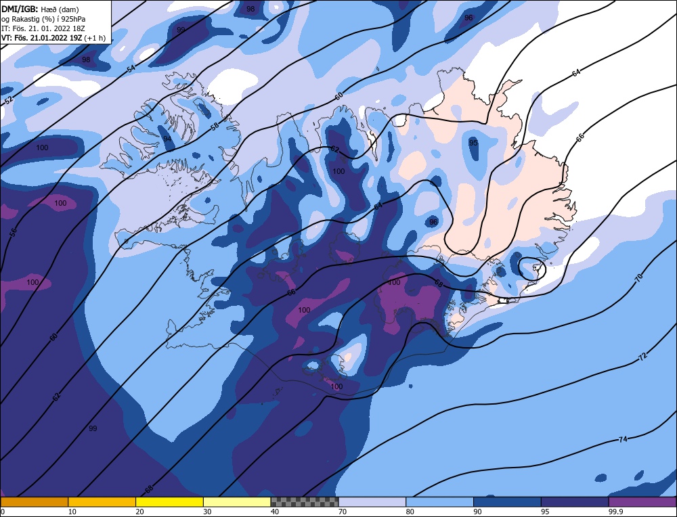Click the legend tick label 20
677x517 pixels.
click(x=139, y=512)
